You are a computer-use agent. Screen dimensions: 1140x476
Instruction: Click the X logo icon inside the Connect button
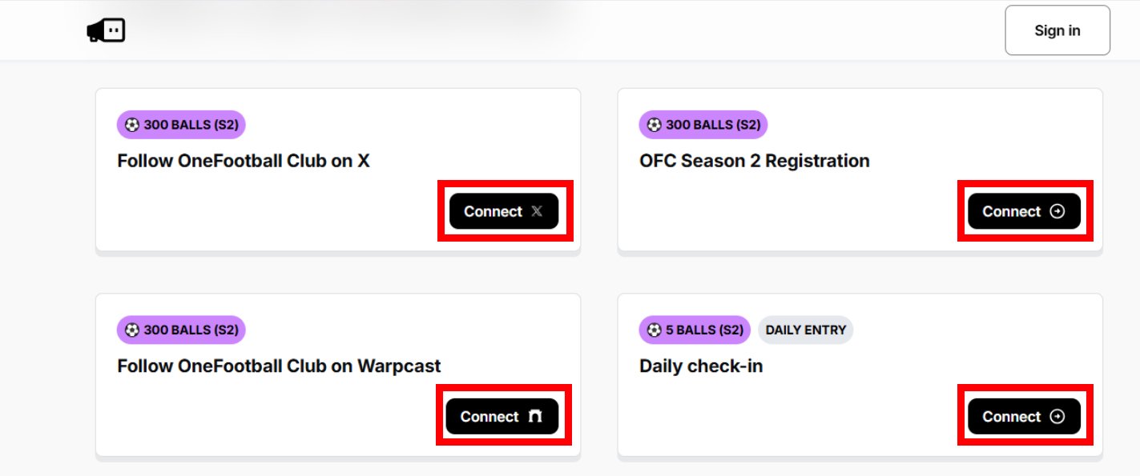[537, 211]
